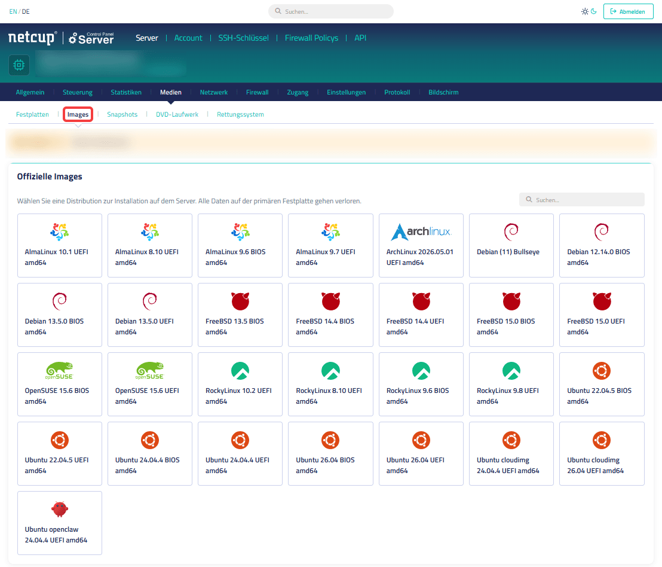Open the Rettungssystem sub-tab

pos(240,114)
